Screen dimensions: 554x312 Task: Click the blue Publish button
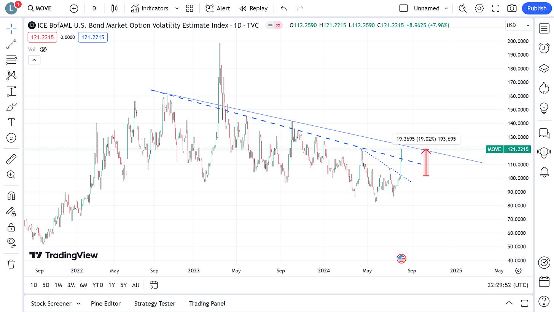[x=537, y=8]
